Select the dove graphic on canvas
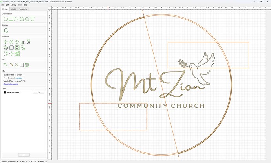Image resolution: width=271 pixels, height=163 pixels. pos(197,69)
